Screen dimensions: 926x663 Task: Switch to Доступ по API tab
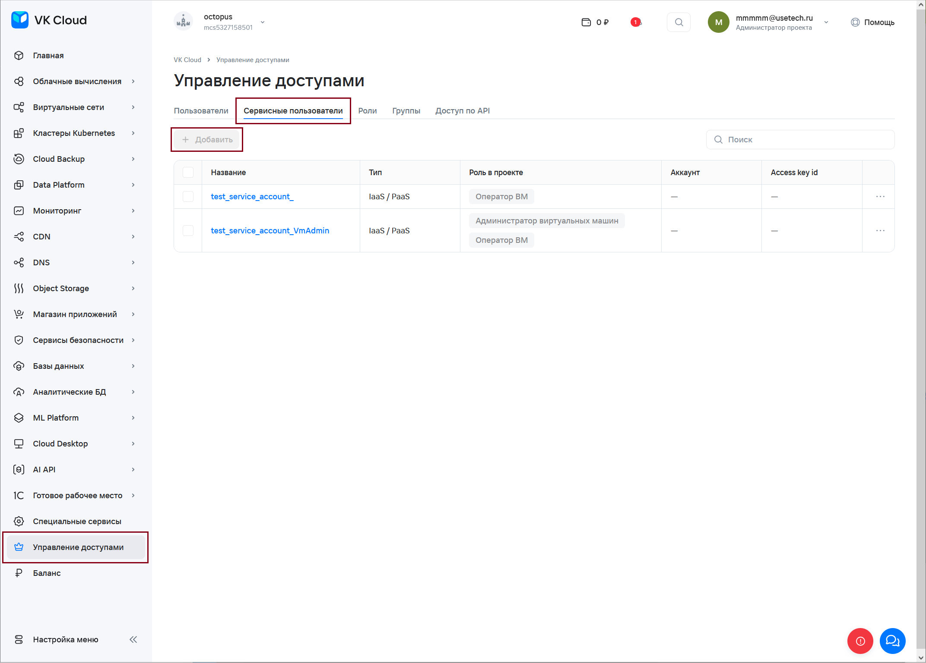click(x=463, y=111)
